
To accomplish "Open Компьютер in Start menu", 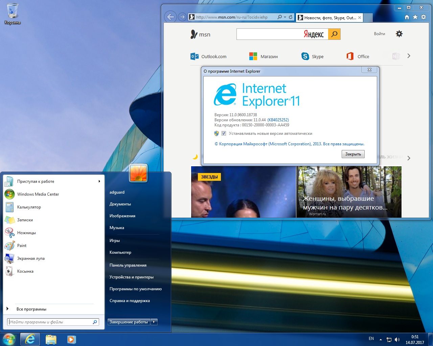I will point(120,252).
